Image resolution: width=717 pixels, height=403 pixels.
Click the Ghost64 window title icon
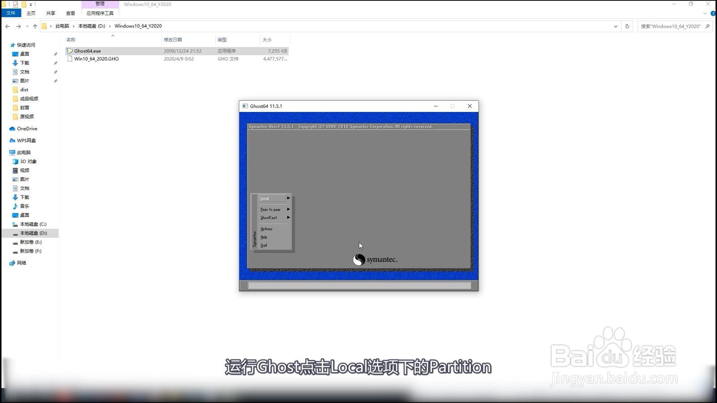point(245,106)
